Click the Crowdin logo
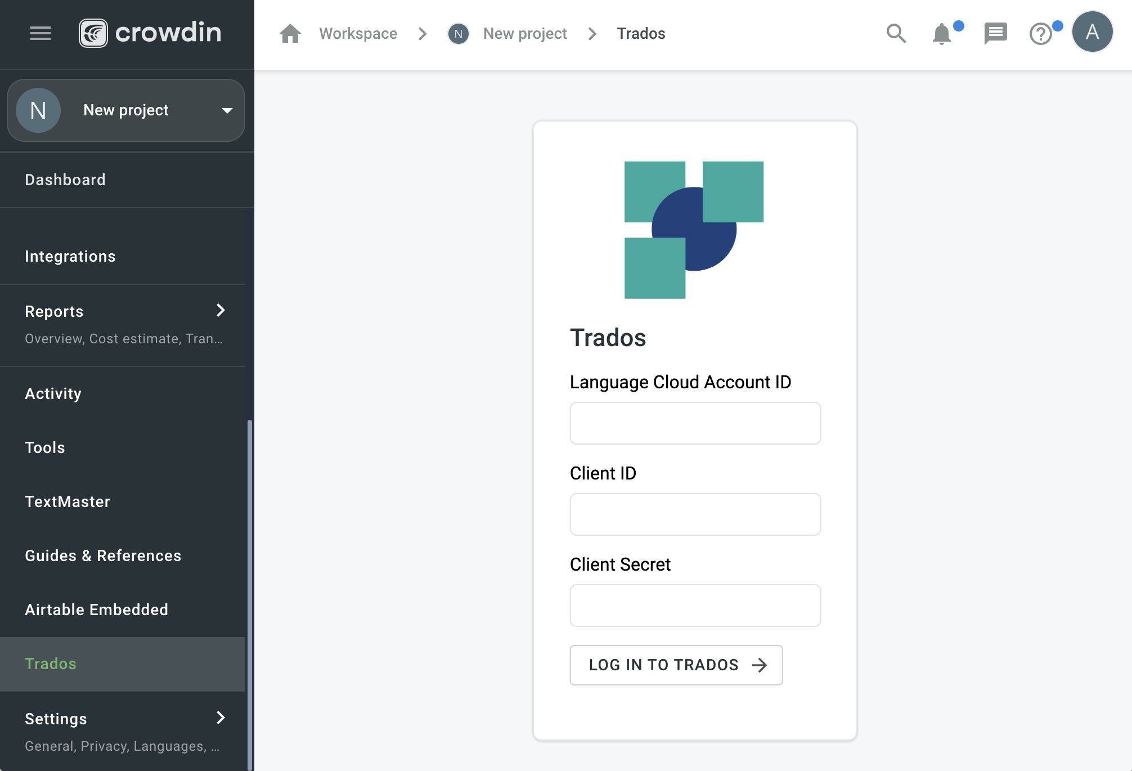The width and height of the screenshot is (1132, 771). [150, 33]
